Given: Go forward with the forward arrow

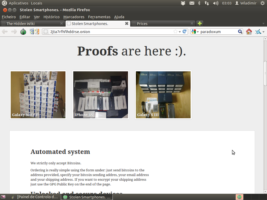Looking at the screenshot, I should click(14, 32).
